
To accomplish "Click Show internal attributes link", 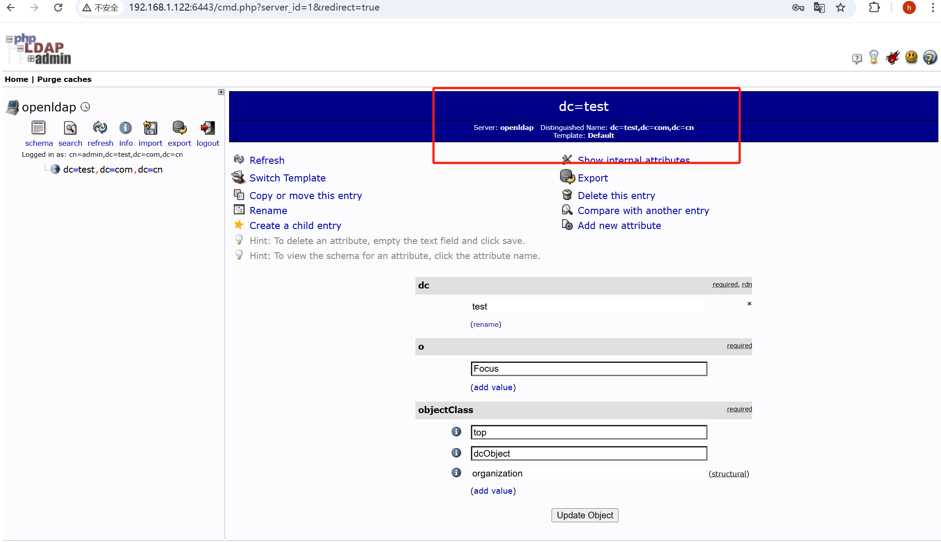I will point(634,160).
